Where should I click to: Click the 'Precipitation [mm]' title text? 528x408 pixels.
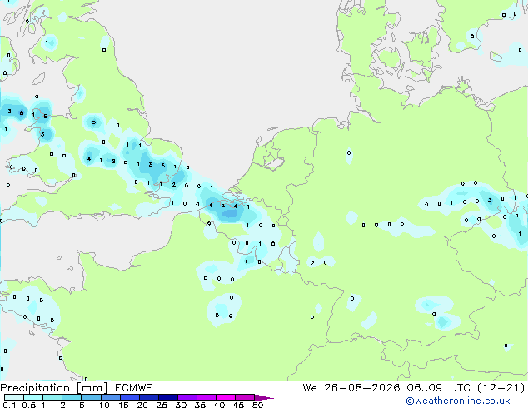pyautogui.click(x=54, y=388)
